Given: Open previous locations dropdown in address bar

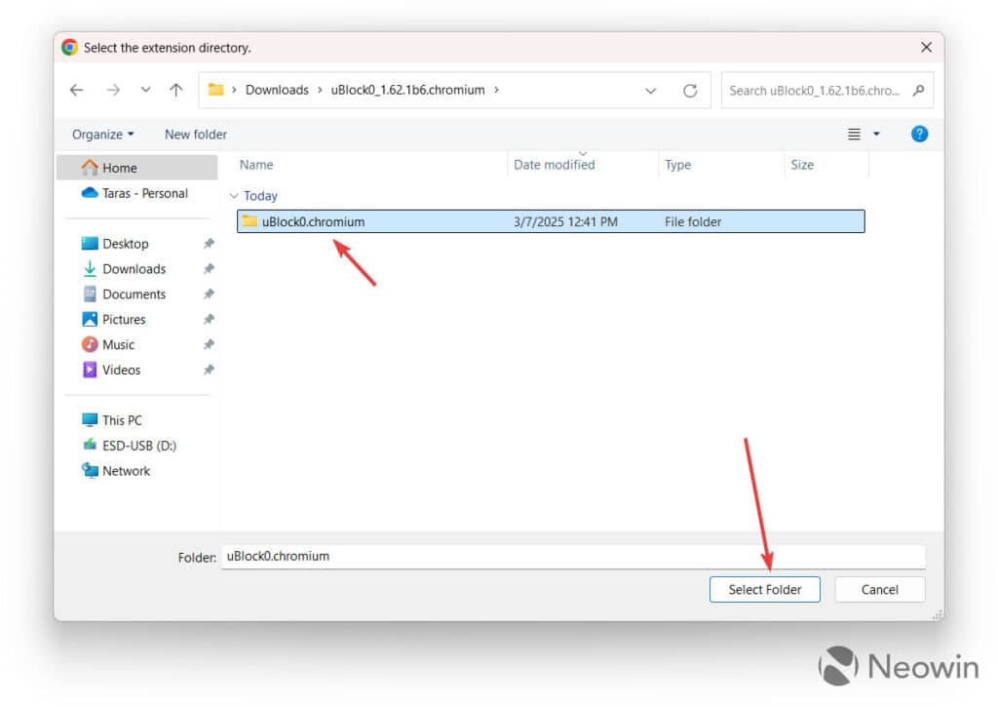Looking at the screenshot, I should click(650, 91).
